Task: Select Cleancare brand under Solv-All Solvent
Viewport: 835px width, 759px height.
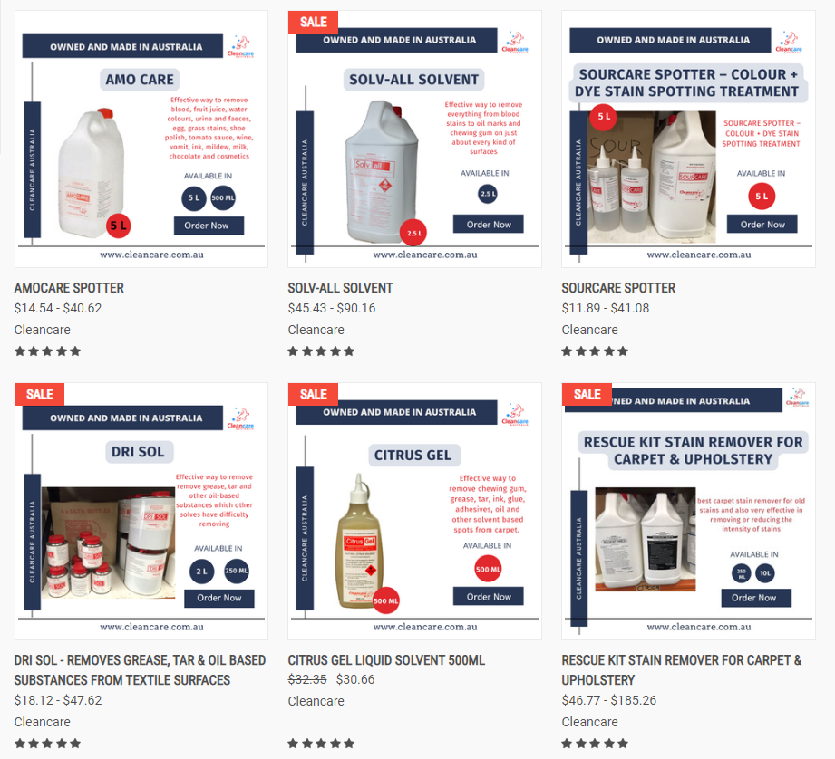Action: 316,330
